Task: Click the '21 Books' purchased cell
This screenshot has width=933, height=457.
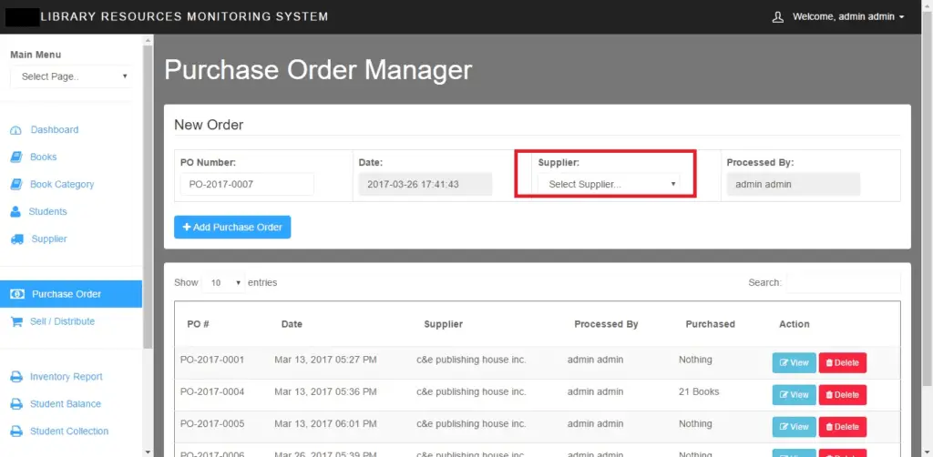Action: point(699,392)
